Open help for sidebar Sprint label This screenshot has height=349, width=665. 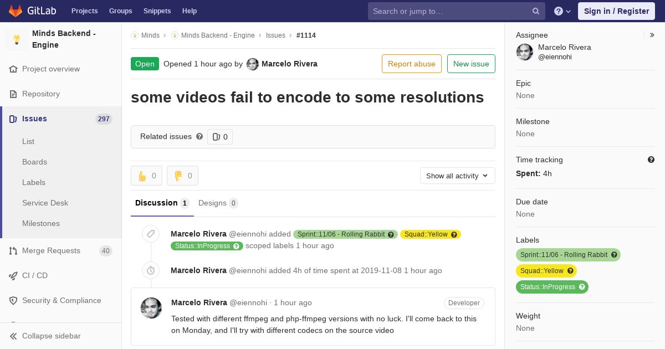(614, 255)
